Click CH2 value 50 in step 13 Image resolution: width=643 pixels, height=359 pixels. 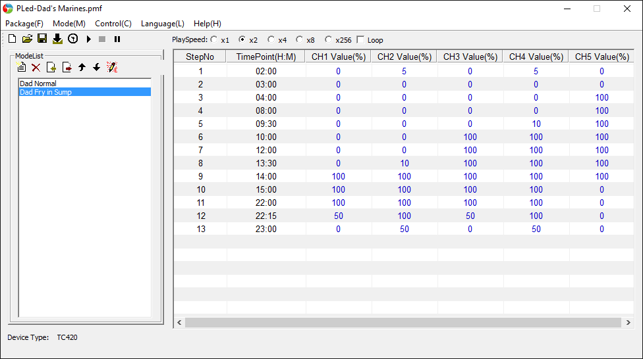point(405,229)
